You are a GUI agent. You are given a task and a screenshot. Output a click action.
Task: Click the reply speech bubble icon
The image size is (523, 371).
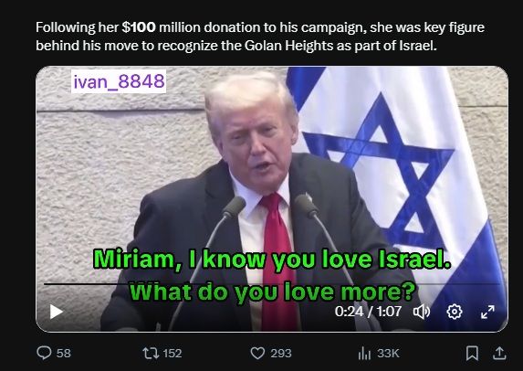coord(44,353)
